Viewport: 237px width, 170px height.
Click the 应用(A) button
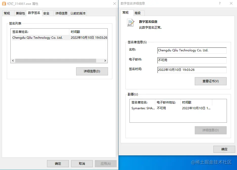(106, 163)
